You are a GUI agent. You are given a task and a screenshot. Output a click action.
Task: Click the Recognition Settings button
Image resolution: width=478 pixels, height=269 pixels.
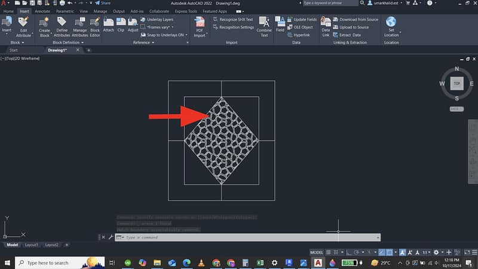click(236, 27)
